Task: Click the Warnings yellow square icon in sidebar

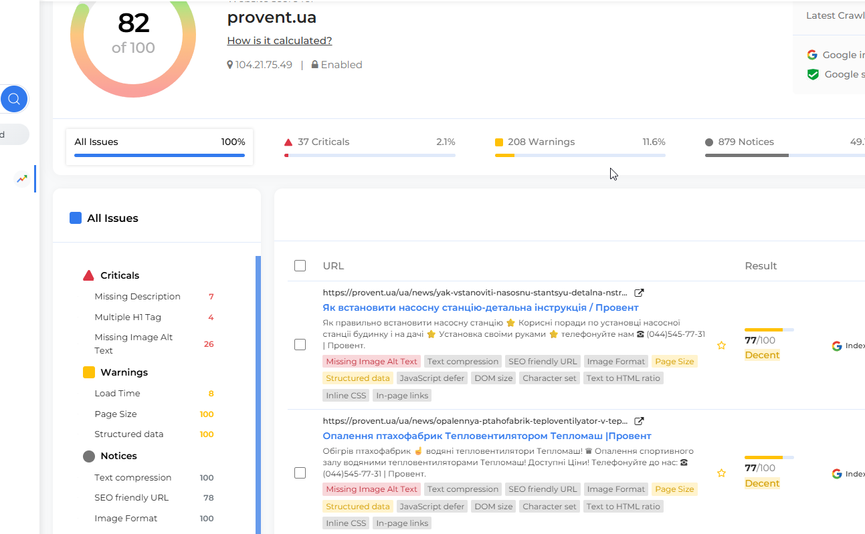Action: point(89,372)
